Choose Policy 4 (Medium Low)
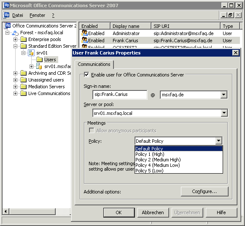245x226 pixels. (179, 165)
